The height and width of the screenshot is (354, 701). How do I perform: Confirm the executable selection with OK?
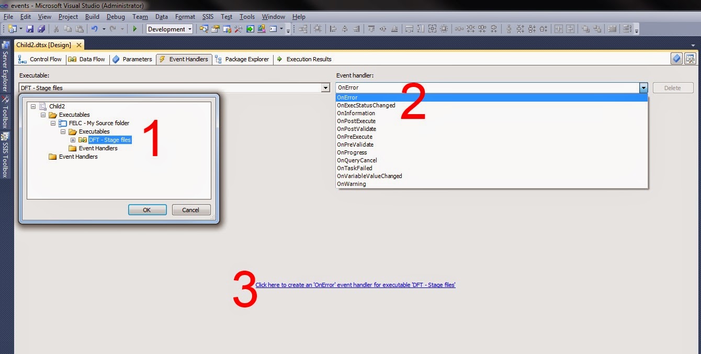147,210
